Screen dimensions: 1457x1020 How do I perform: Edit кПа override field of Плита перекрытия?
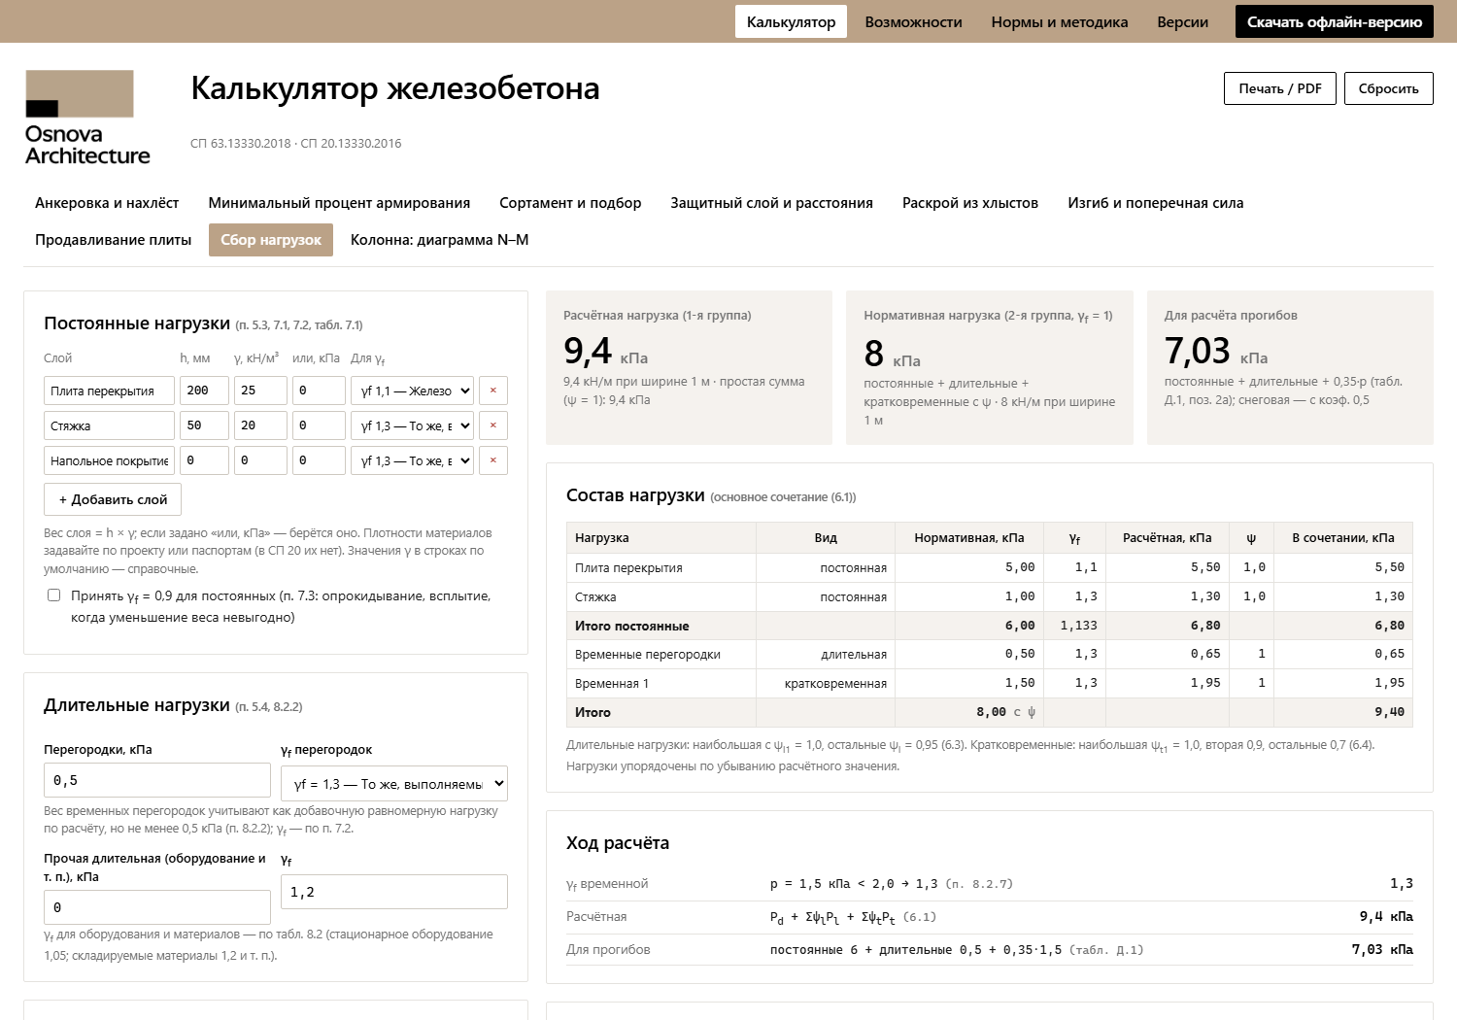[319, 391]
